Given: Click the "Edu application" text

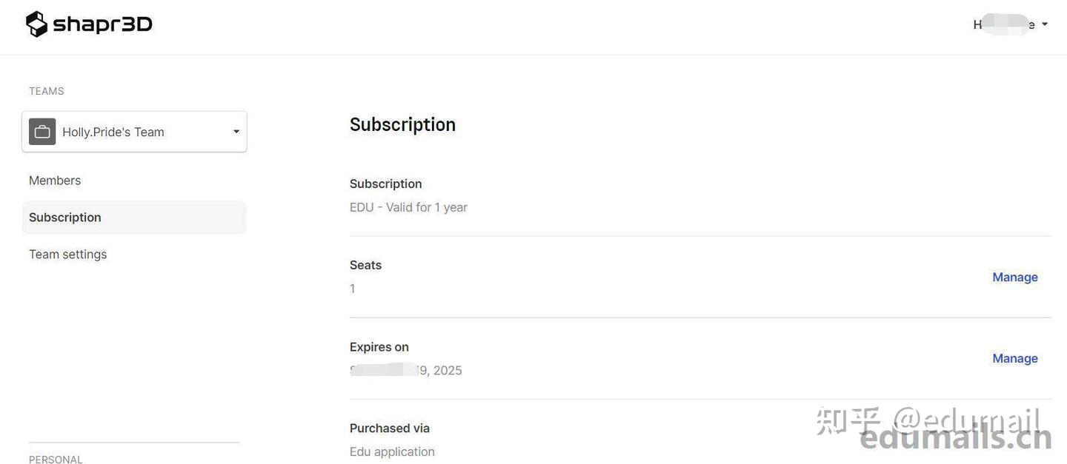Looking at the screenshot, I should (392, 451).
